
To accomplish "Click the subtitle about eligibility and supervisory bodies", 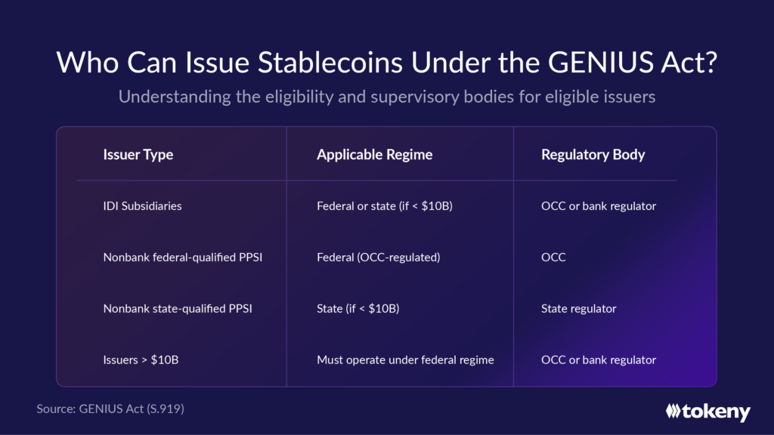I will [386, 97].
